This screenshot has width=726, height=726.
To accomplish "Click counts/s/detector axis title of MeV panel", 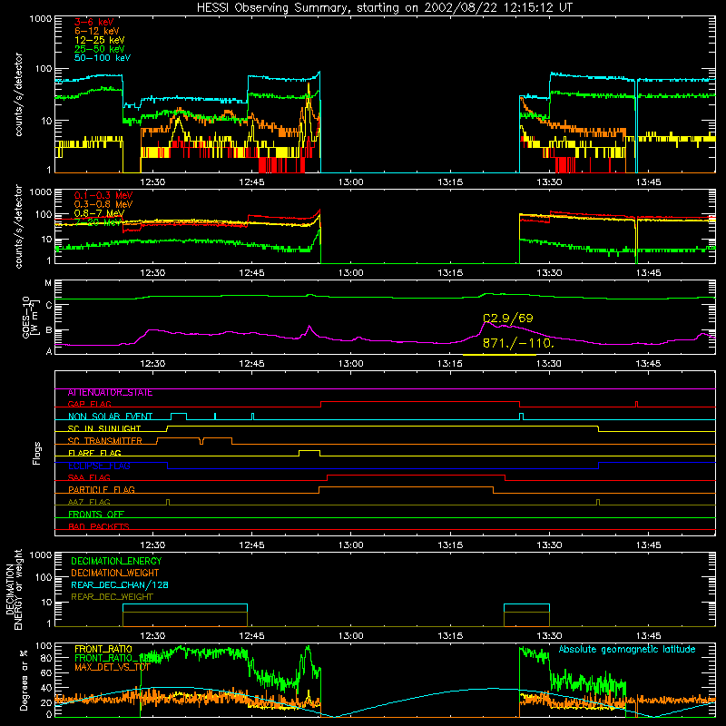I will click(x=18, y=227).
